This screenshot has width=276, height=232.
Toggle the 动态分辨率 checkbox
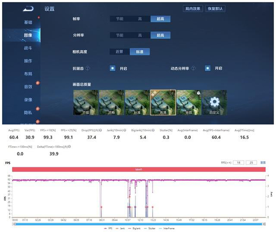point(208,68)
